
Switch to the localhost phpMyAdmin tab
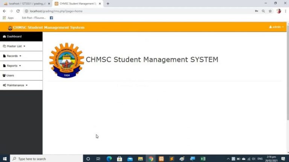(26, 4)
